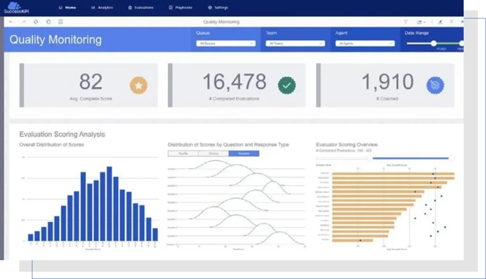Open the Analytics menu item
This screenshot has width=486, height=279.
coord(102,8)
